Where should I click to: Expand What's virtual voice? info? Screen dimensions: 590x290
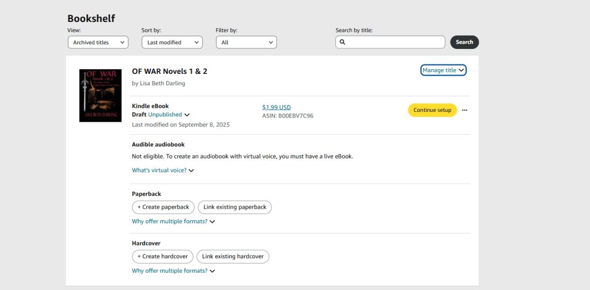tap(162, 171)
